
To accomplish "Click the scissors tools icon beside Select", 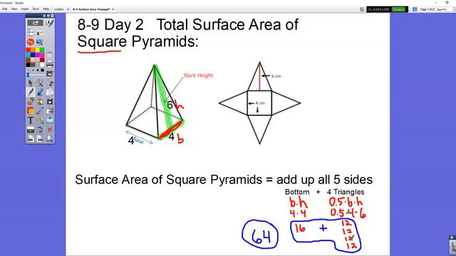I will (x=40, y=83).
